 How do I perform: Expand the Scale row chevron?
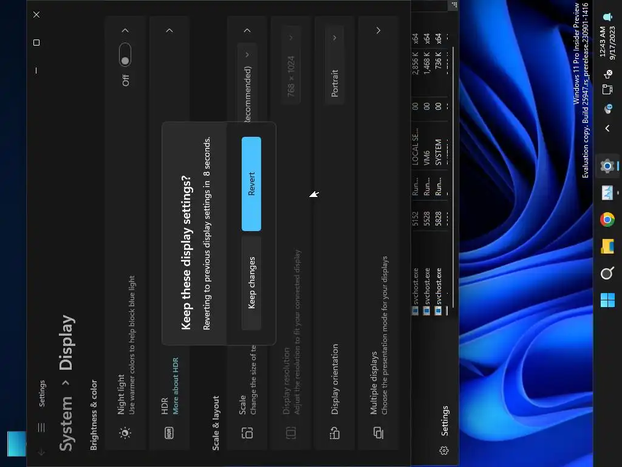coord(247,30)
